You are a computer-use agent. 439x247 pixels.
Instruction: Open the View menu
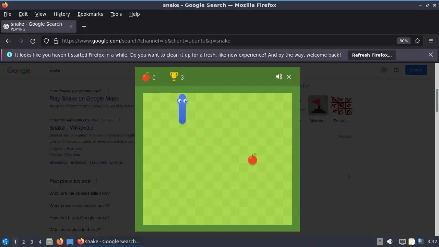click(40, 14)
